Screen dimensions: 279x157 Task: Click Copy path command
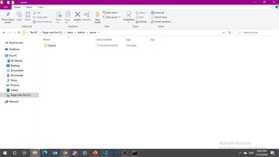tap(40, 17)
